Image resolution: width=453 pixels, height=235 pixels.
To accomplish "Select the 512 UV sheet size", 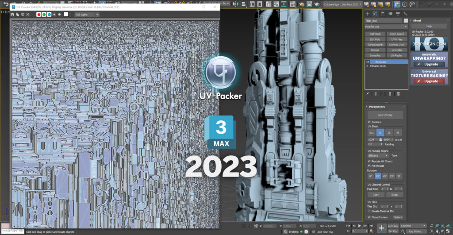I will click(372, 133).
